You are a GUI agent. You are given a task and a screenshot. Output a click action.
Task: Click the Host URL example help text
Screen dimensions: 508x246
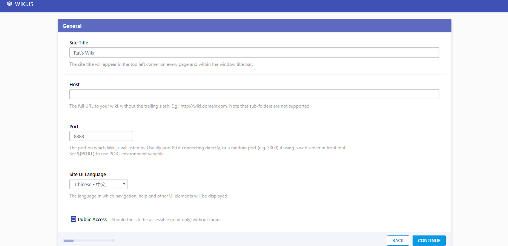click(x=190, y=106)
